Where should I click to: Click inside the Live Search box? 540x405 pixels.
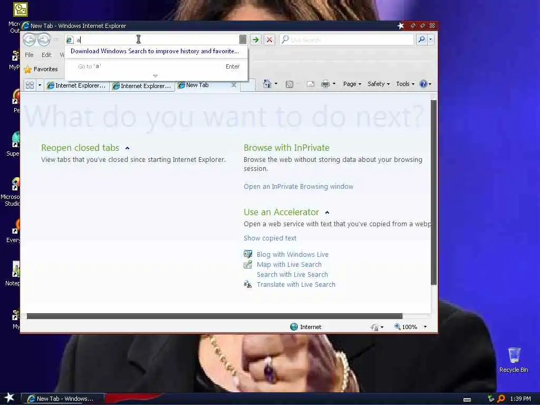(x=347, y=40)
